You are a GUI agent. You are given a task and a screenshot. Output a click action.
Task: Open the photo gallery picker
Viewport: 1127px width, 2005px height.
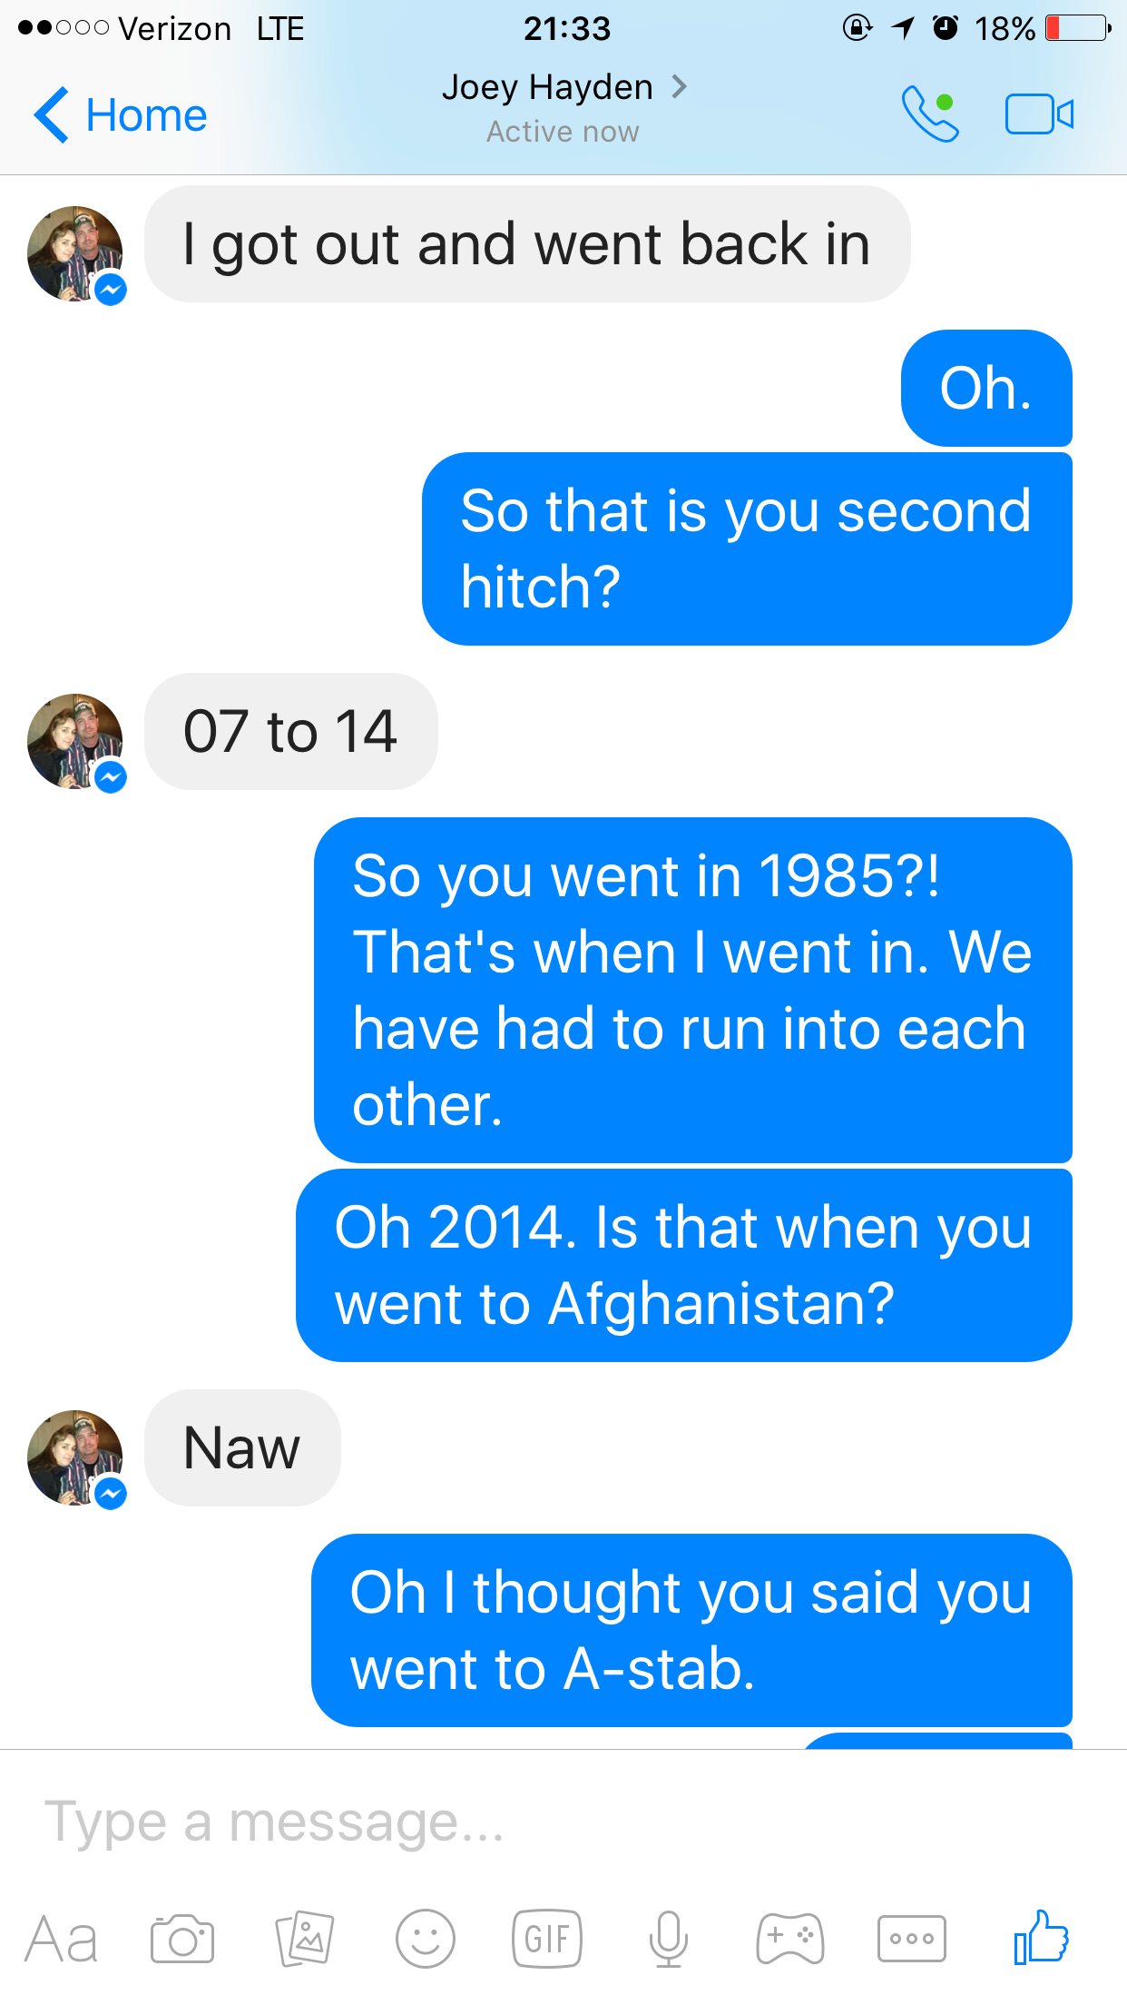305,1939
